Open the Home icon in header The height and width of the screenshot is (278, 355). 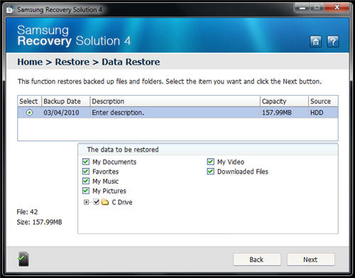click(315, 42)
